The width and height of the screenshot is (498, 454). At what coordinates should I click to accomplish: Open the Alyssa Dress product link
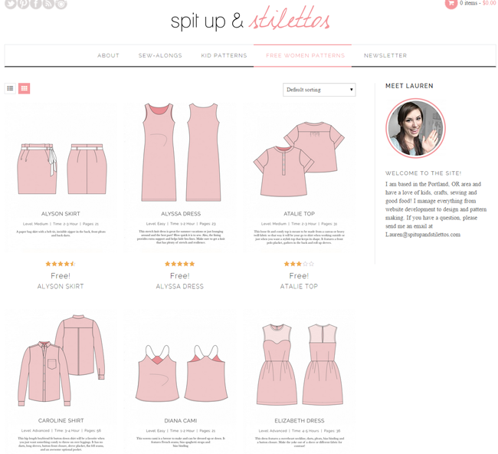point(180,287)
